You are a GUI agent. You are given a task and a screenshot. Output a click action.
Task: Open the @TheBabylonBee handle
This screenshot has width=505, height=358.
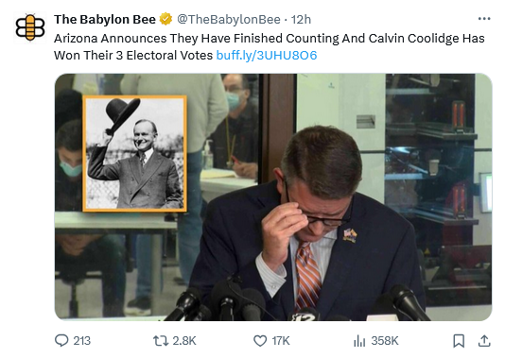pyautogui.click(x=229, y=20)
